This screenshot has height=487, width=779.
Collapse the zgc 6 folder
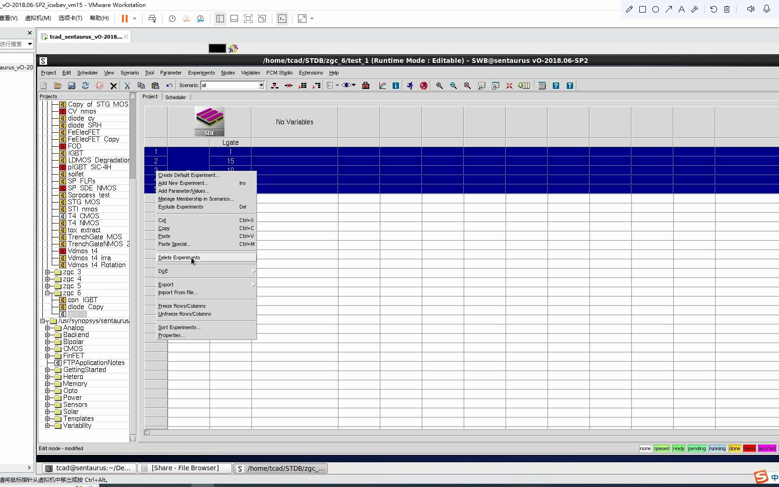coord(47,293)
